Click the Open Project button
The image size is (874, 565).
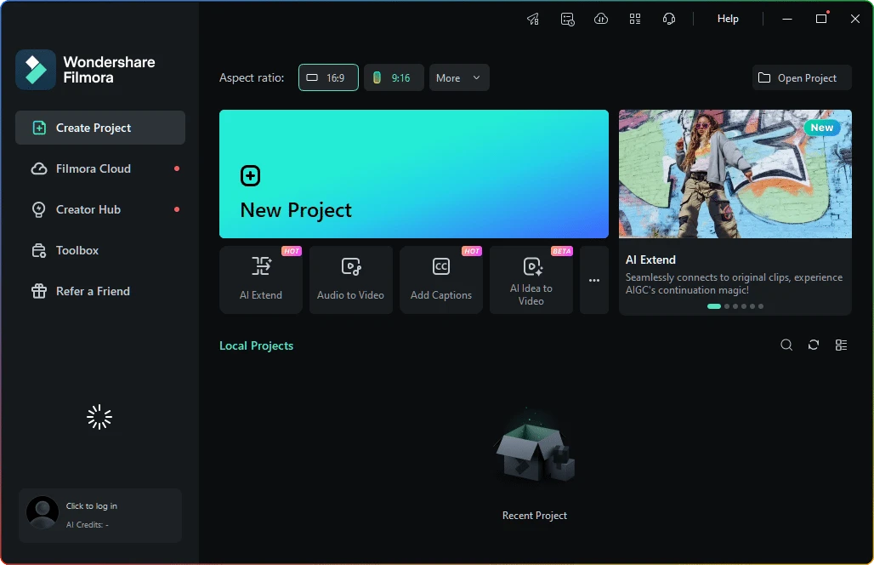tap(802, 77)
